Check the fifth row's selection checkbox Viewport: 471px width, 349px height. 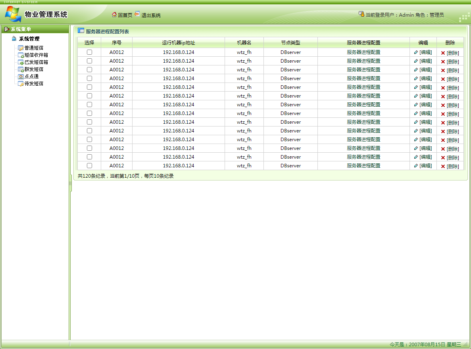[90, 87]
